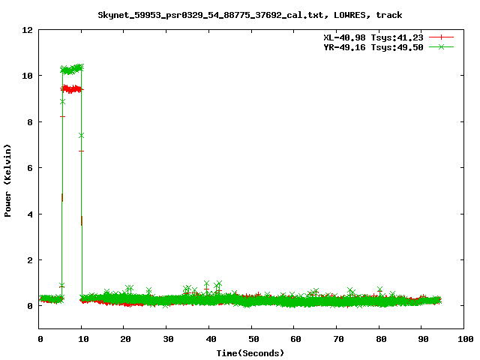The width and height of the screenshot is (480, 360).
Task: Click y-axis tick label 12
Action: tap(27, 30)
